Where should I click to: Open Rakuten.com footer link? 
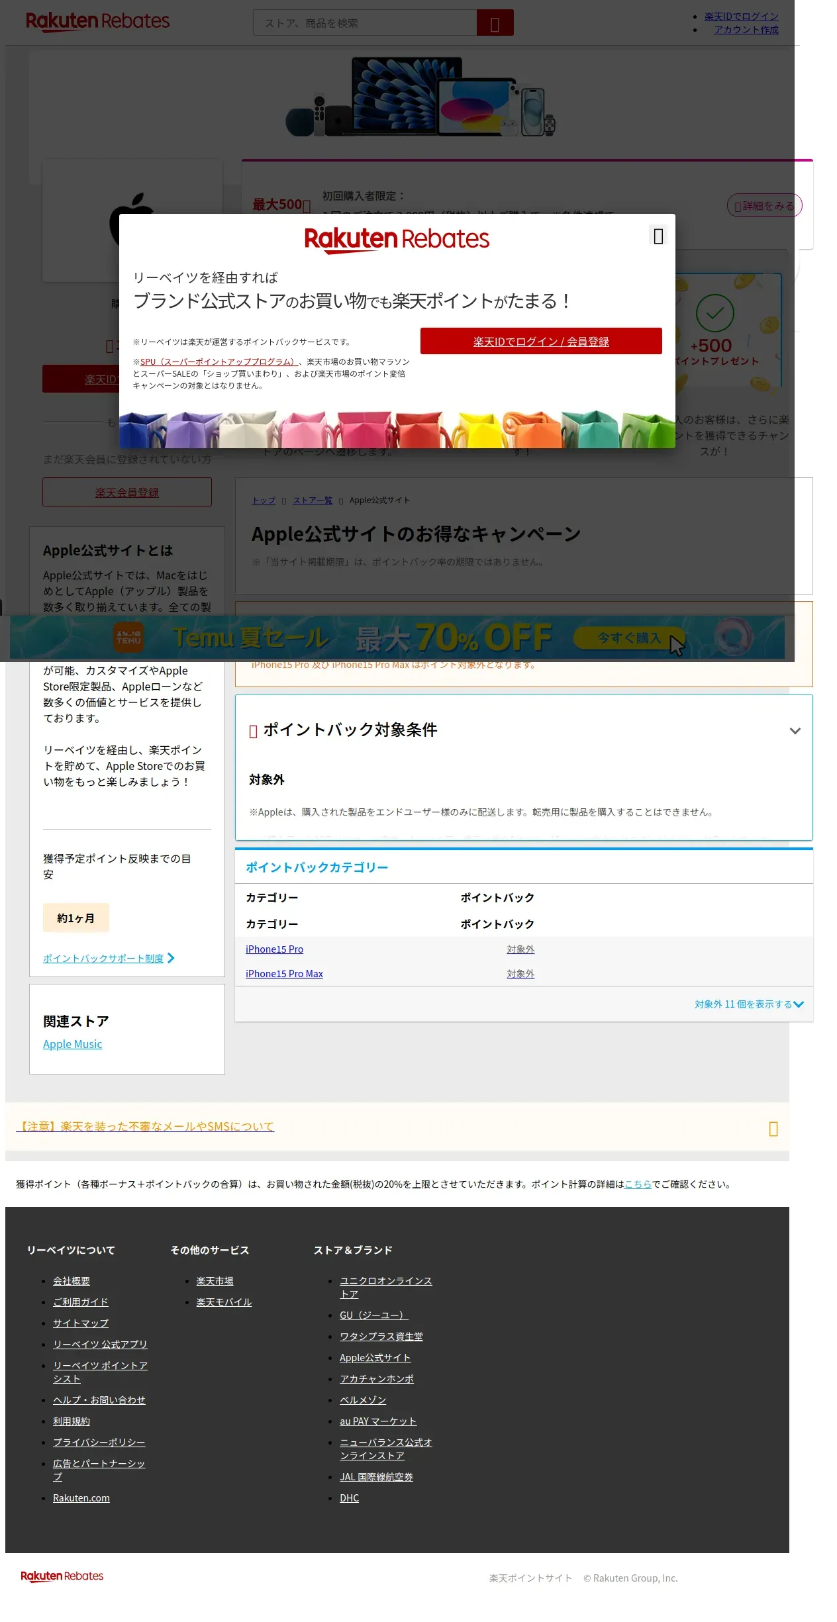coord(81,1498)
